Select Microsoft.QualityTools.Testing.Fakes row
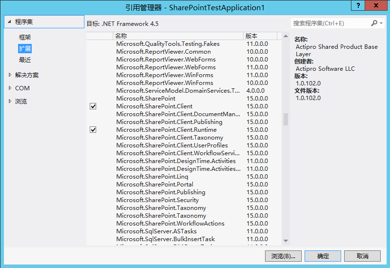 (x=184, y=44)
